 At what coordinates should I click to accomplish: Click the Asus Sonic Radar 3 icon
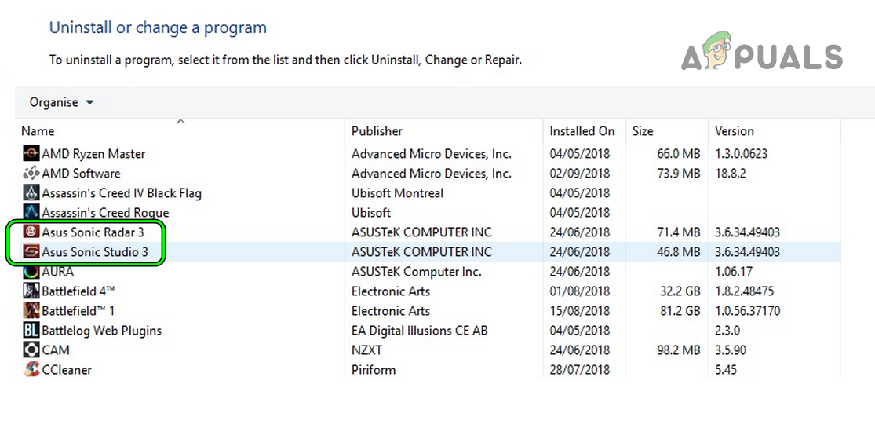click(x=31, y=232)
